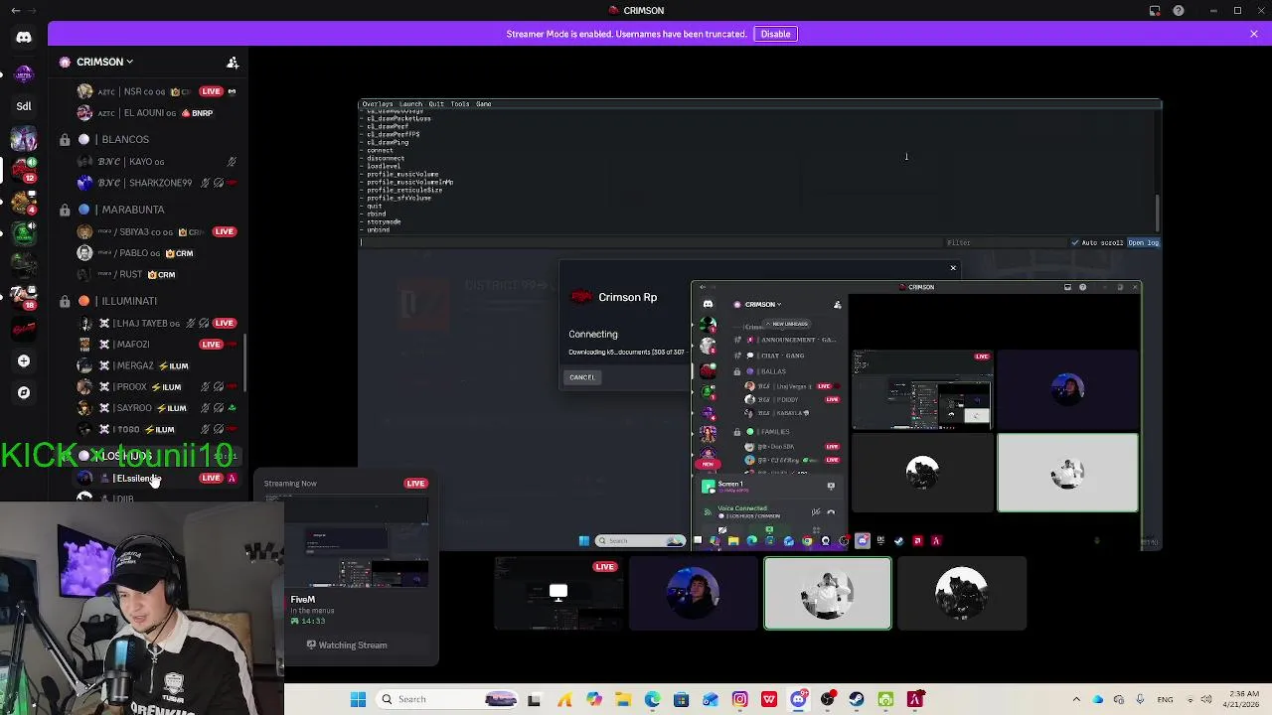Click LIVE badge next to SBIYA3
Viewport: 1272px width, 715px height.
[x=224, y=231]
